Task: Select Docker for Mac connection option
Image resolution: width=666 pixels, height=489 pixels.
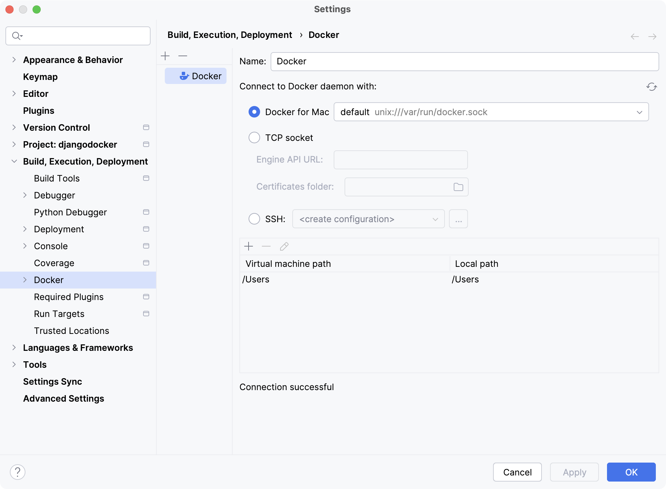Action: pyautogui.click(x=254, y=112)
